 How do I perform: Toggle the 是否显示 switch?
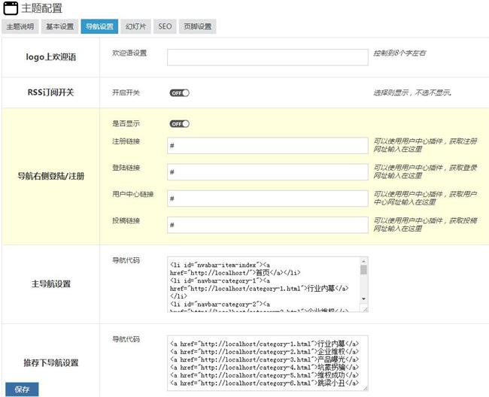point(179,124)
